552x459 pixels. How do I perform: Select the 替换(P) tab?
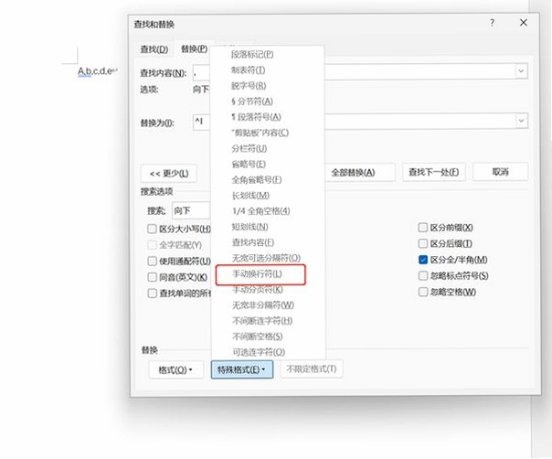[x=194, y=48]
